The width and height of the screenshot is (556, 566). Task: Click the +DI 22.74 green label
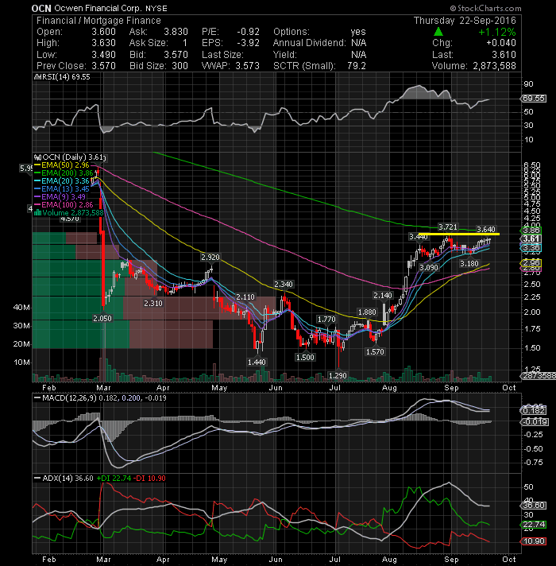coord(114,479)
